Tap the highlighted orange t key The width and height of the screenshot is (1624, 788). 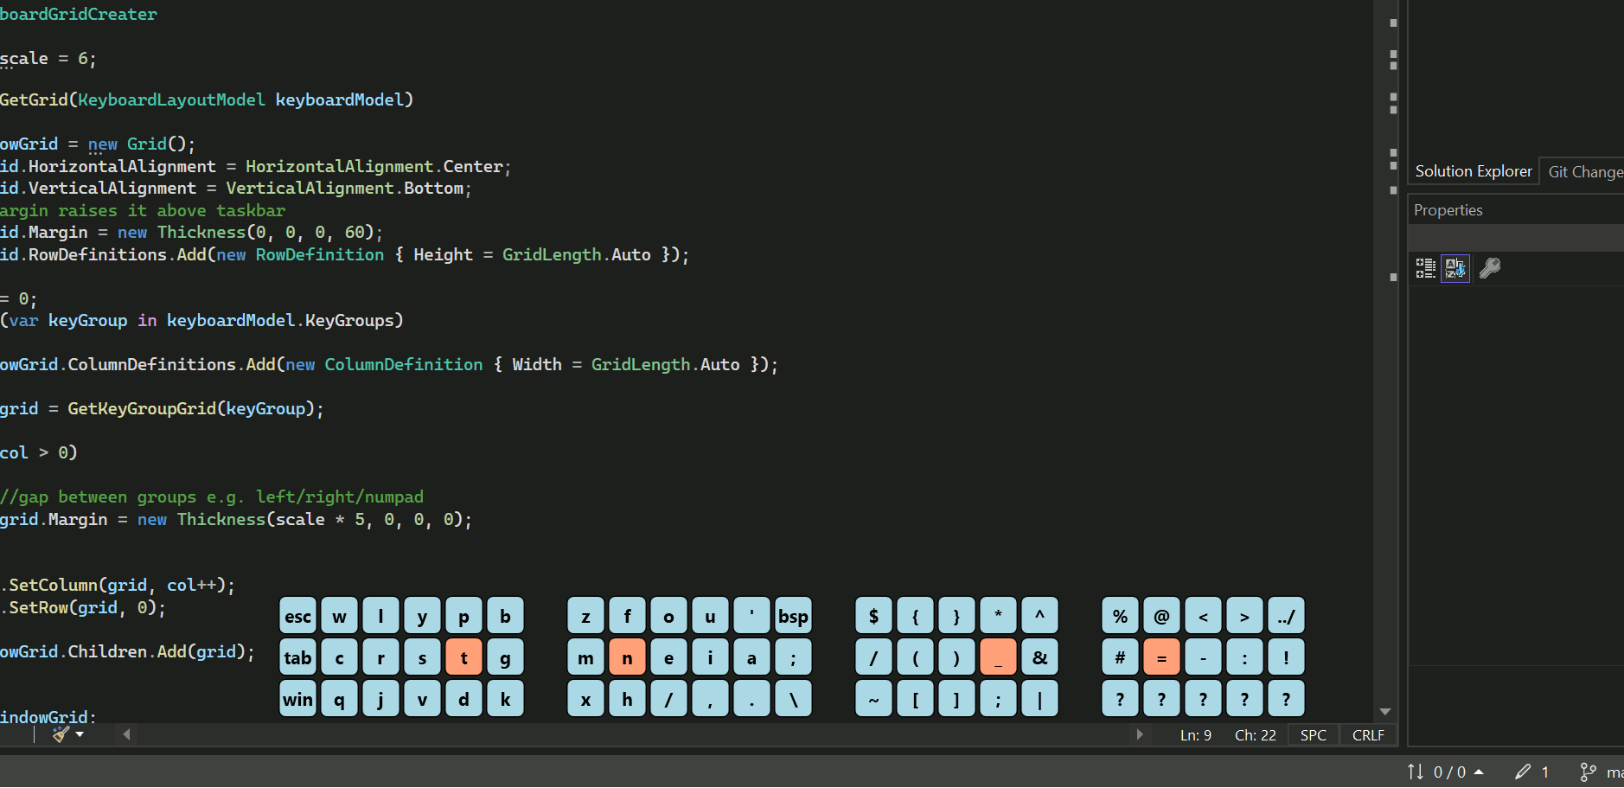point(464,657)
